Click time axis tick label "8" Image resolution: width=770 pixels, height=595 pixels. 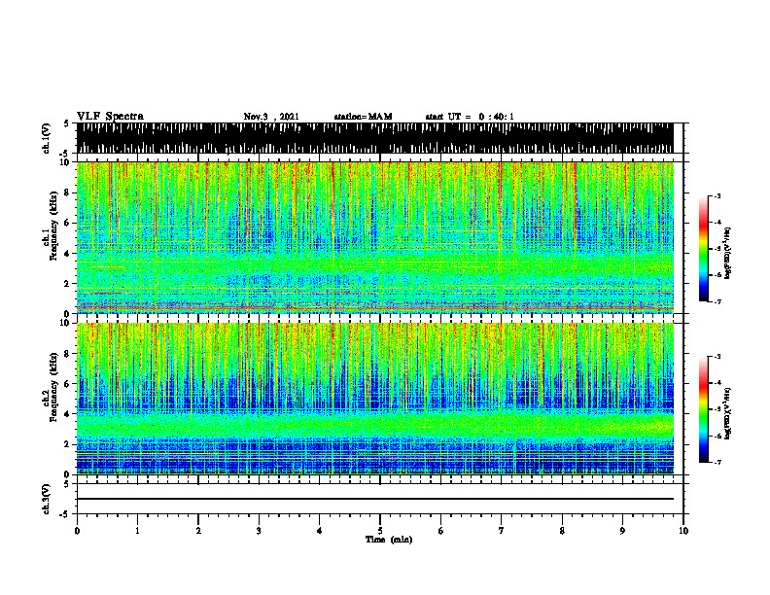[x=562, y=531]
